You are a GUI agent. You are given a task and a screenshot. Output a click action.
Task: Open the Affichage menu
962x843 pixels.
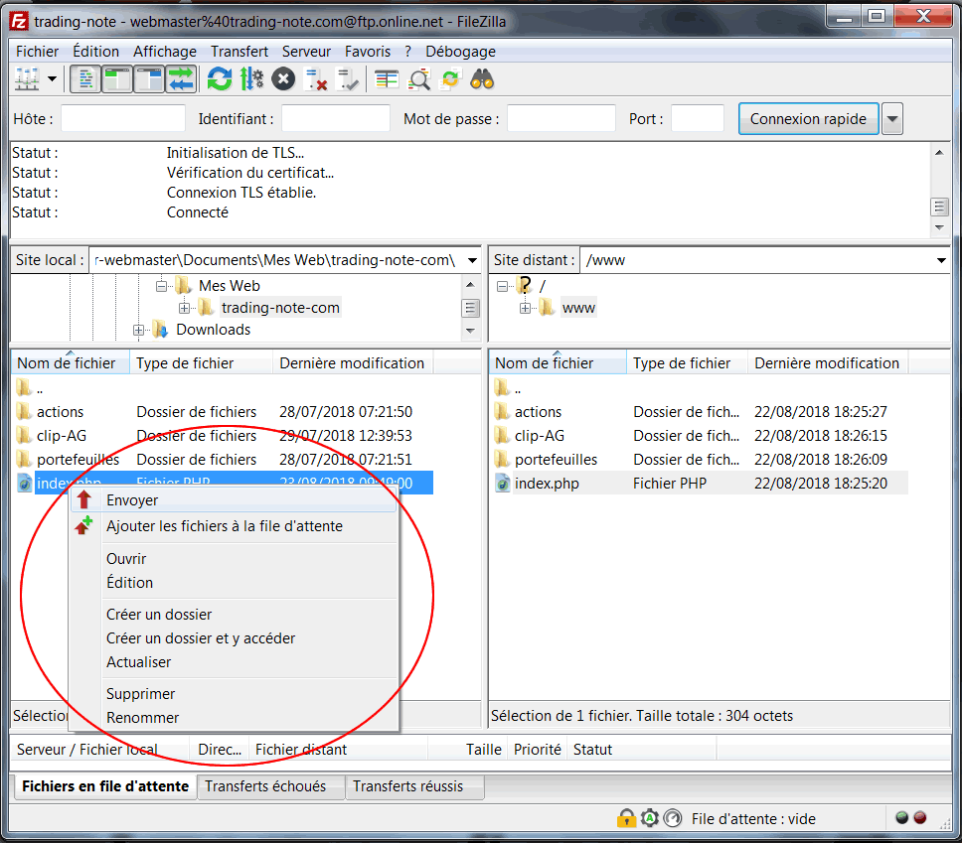pos(165,52)
